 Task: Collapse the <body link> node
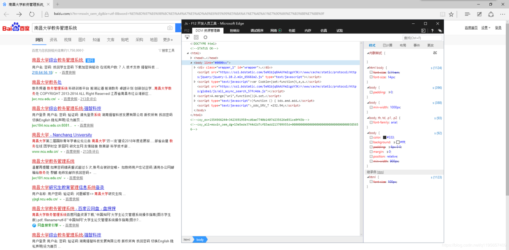click(x=191, y=63)
